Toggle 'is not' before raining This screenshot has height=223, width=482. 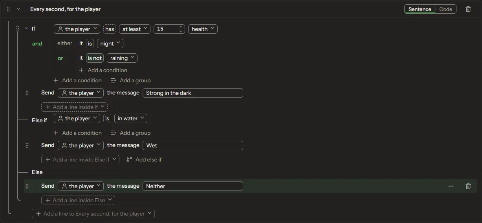click(x=95, y=58)
